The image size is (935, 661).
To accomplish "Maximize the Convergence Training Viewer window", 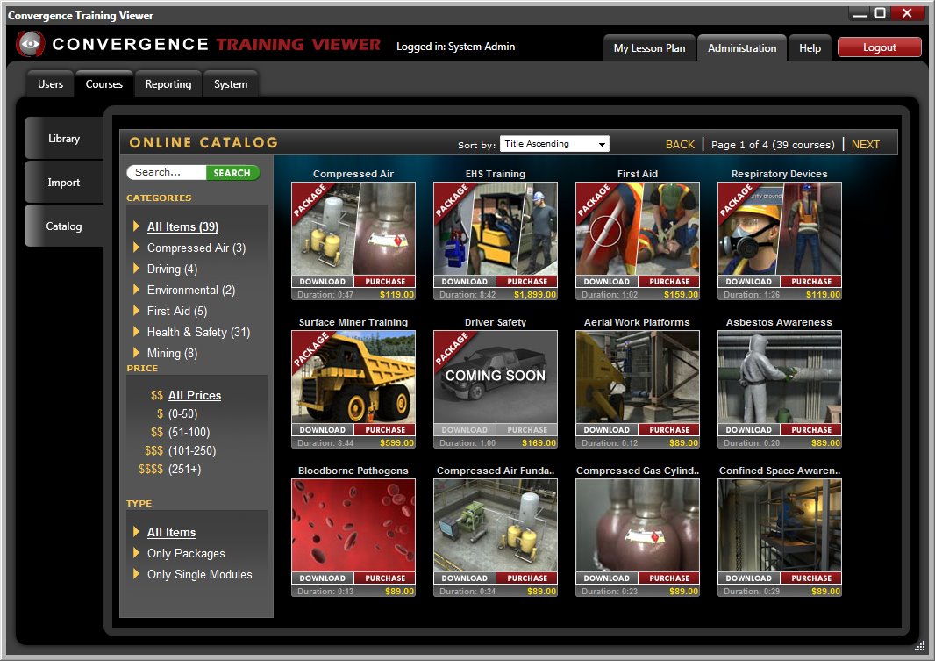I will [x=880, y=12].
